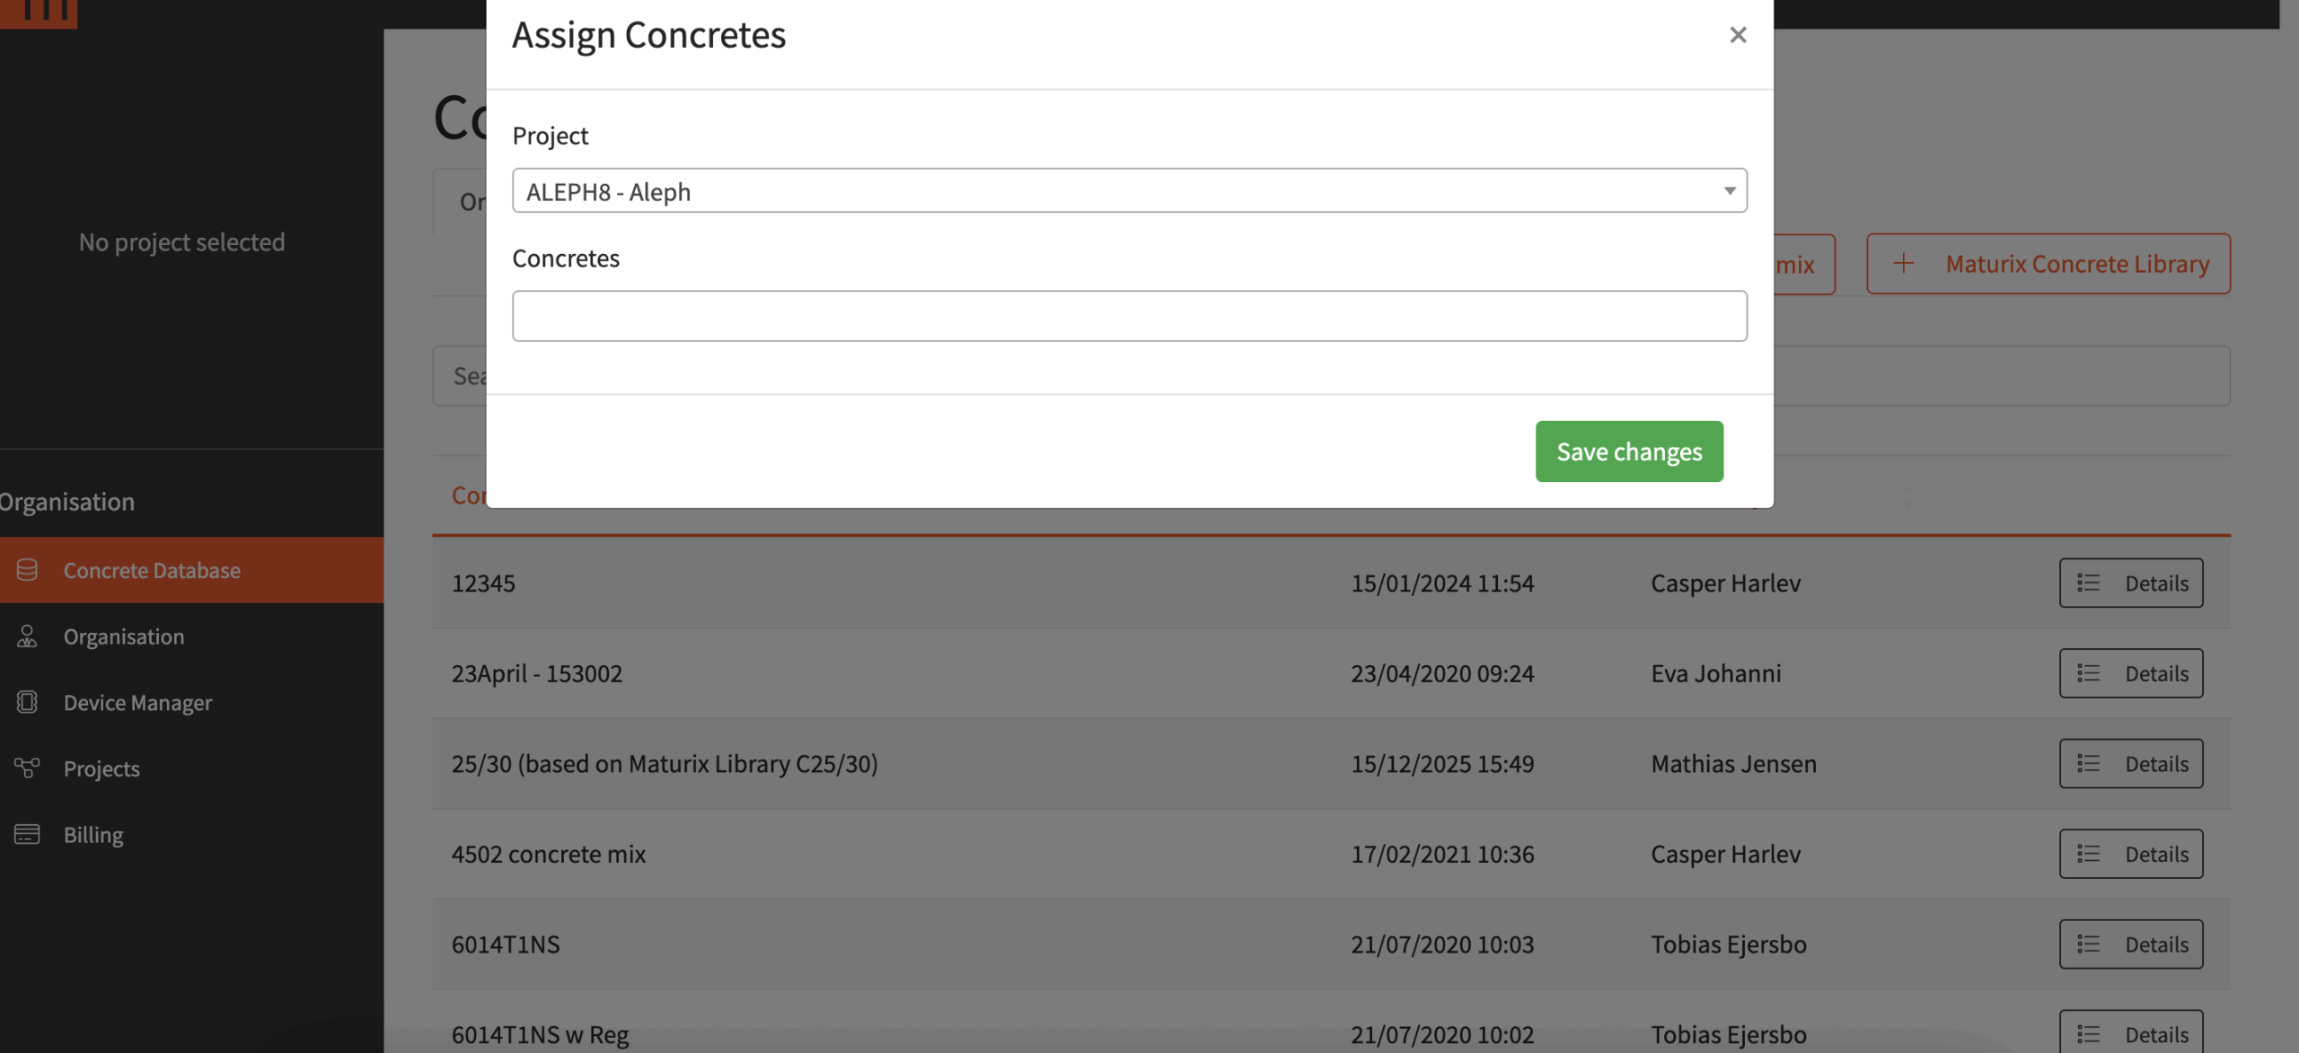
Task: Click the Projects network icon
Action: [x=27, y=768]
